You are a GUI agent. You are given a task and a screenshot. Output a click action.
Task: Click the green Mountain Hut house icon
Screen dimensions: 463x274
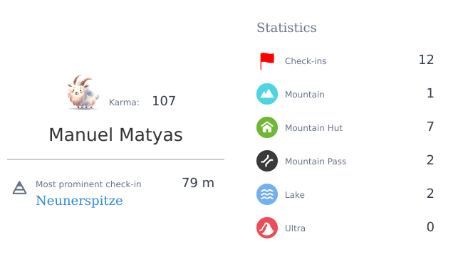(x=267, y=127)
